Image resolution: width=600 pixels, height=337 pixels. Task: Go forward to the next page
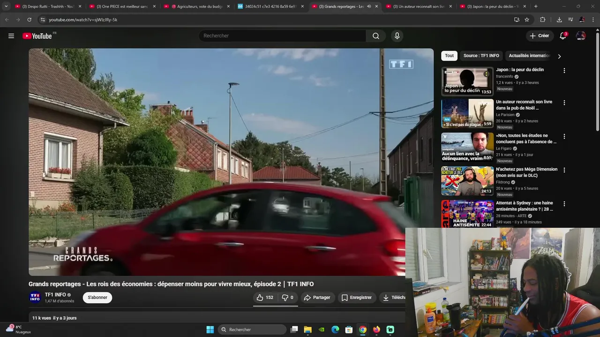pos(18,20)
